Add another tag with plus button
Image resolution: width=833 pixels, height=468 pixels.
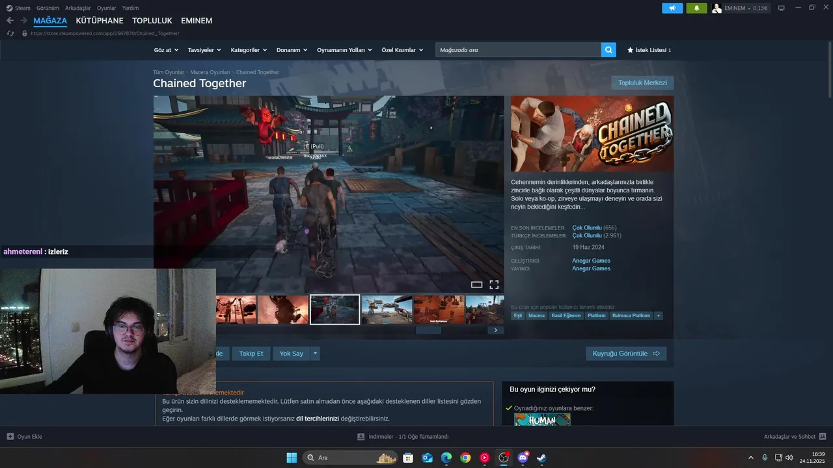click(x=659, y=315)
